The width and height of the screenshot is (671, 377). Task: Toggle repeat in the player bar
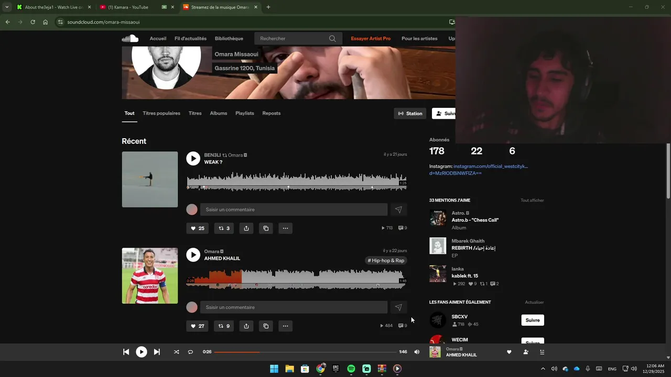coord(190,352)
